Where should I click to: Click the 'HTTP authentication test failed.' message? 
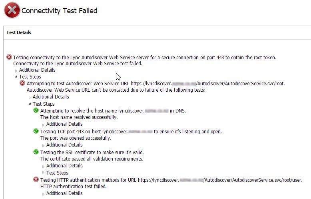coord(73,187)
